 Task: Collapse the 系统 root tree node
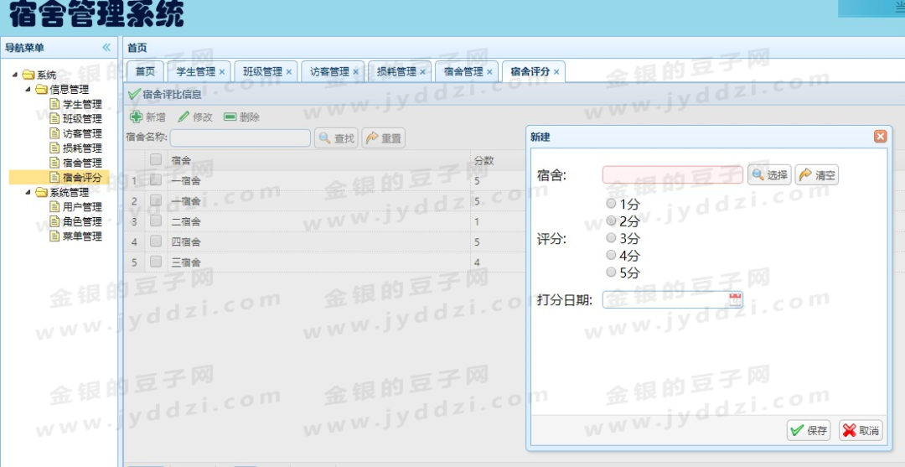tap(15, 75)
